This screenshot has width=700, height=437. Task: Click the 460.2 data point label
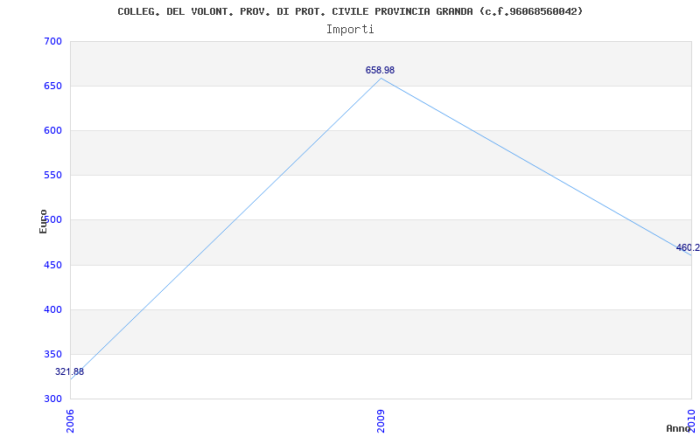click(688, 248)
